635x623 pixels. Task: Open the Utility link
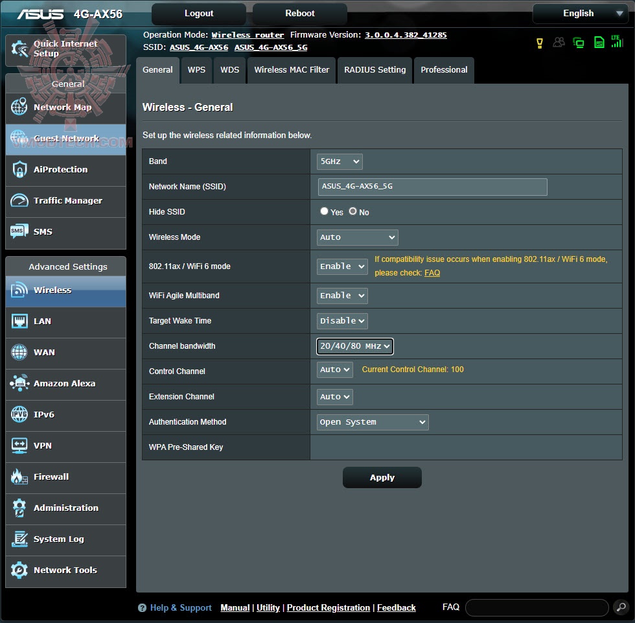point(268,607)
